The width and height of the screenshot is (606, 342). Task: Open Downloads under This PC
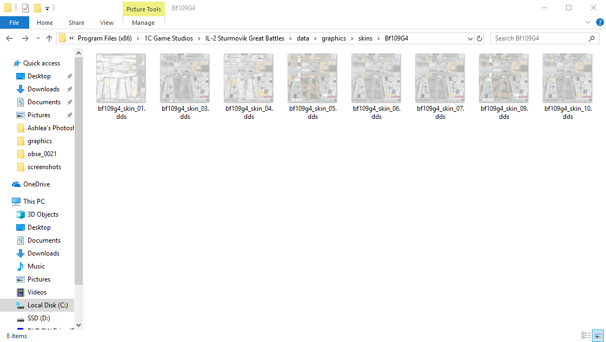coord(43,253)
